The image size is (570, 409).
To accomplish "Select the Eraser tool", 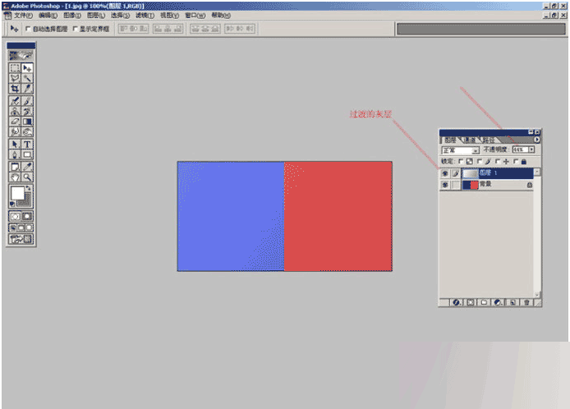I will pyautogui.click(x=15, y=122).
